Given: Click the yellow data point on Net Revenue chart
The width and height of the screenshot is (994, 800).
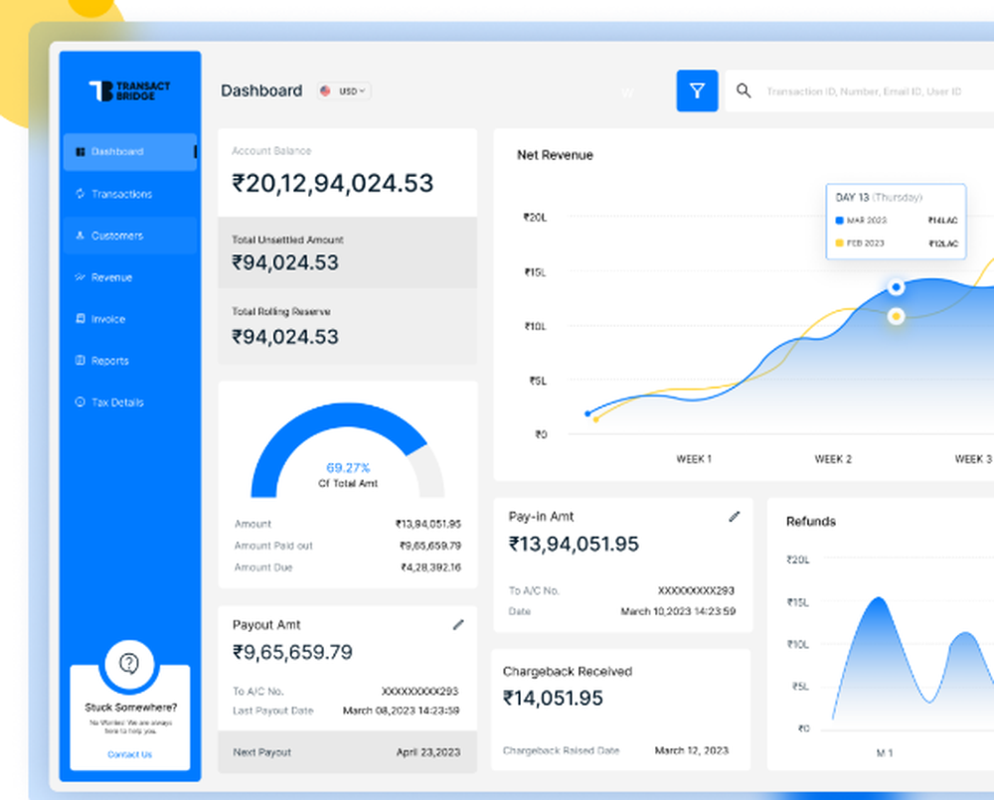Looking at the screenshot, I should [x=896, y=316].
